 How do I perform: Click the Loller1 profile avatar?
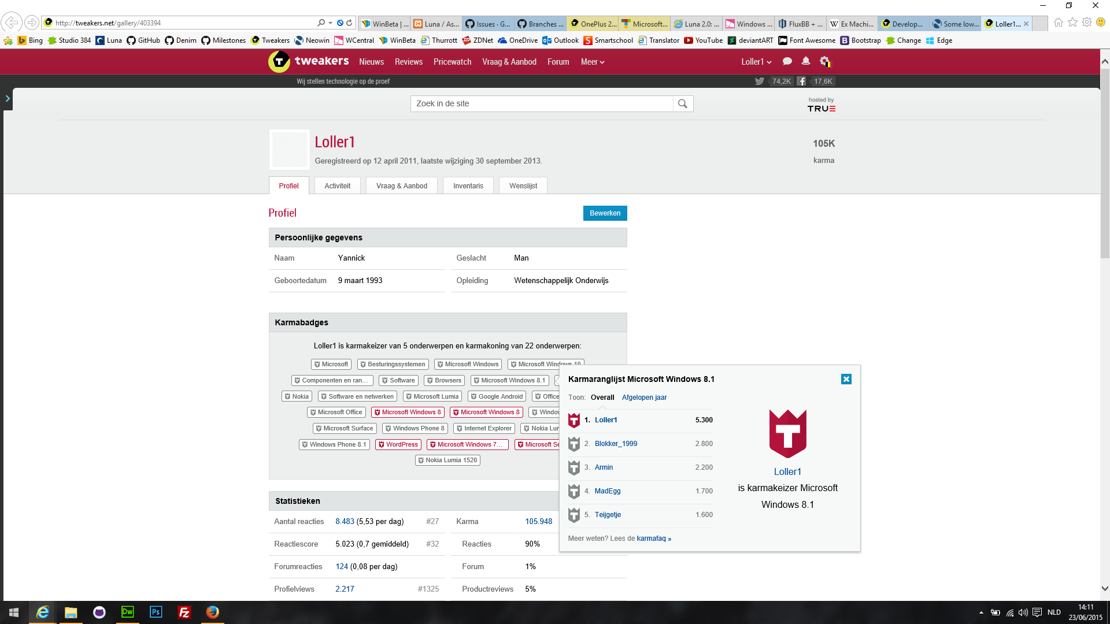pos(290,150)
